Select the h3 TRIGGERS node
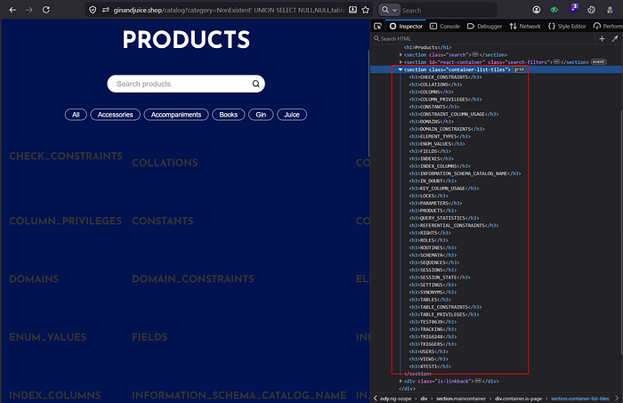Viewport: 623px width, 403px height. (x=433, y=344)
